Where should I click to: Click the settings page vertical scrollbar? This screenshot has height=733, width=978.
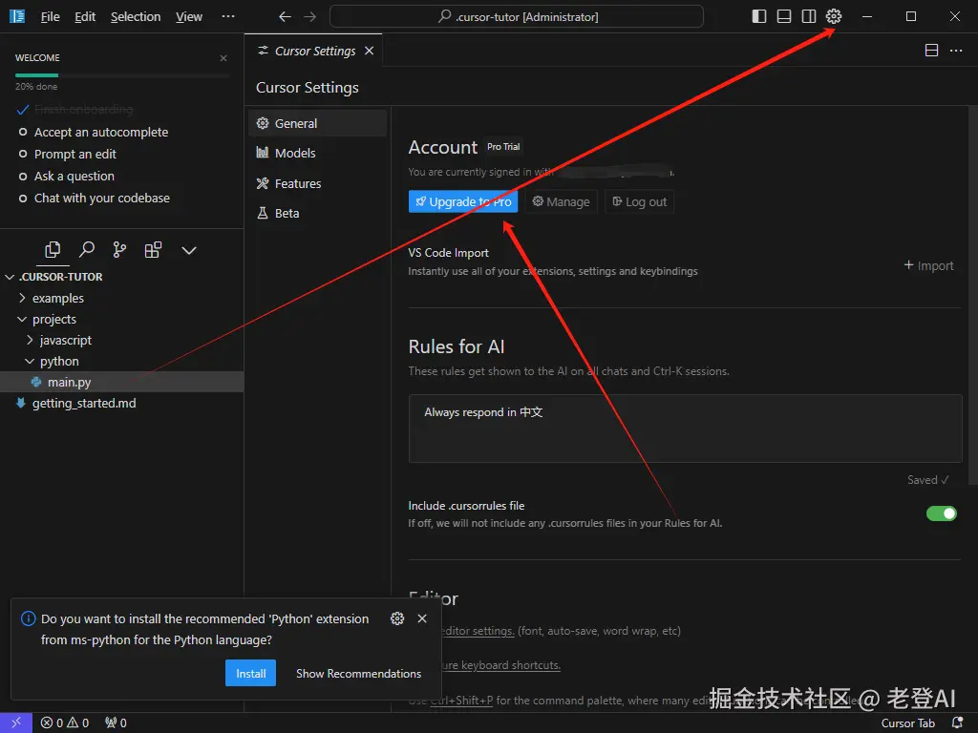[x=973, y=295]
